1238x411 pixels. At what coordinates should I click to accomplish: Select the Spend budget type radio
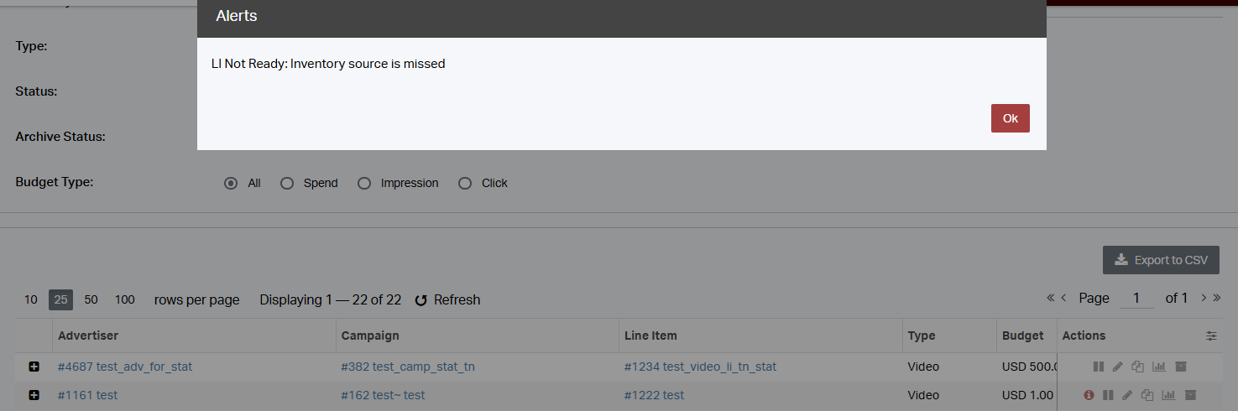pyautogui.click(x=287, y=183)
